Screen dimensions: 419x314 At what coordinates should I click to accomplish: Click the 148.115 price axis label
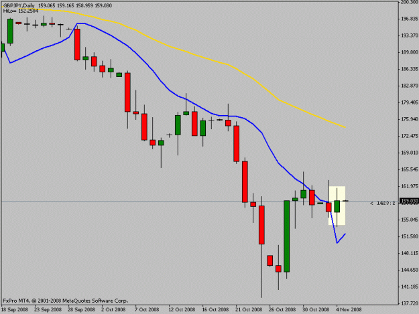[x=410, y=253]
